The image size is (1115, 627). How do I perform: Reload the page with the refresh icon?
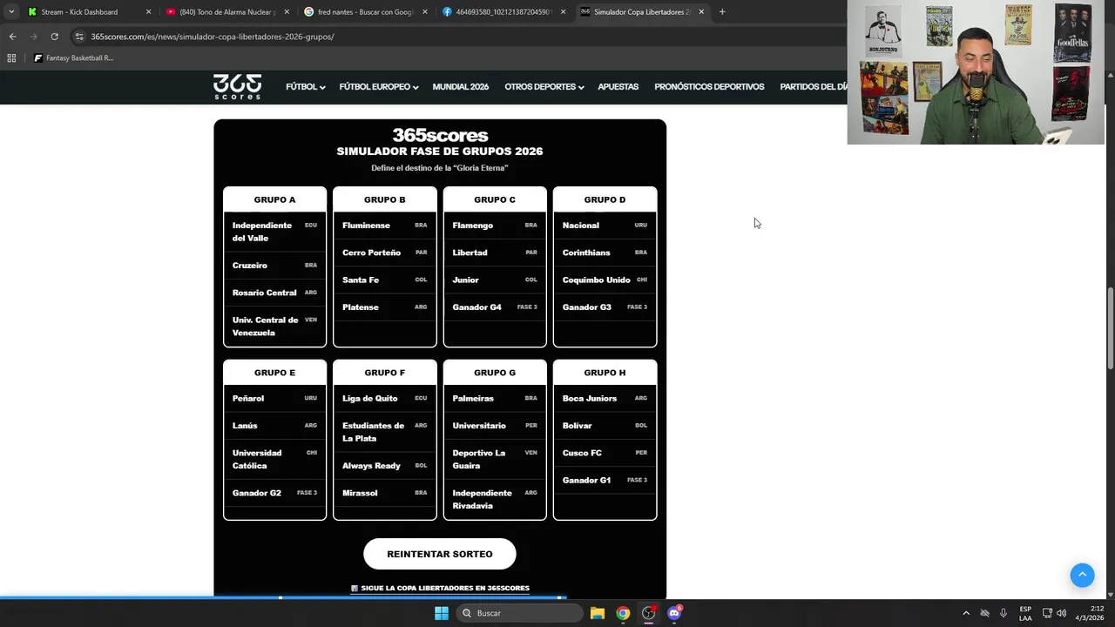point(54,37)
